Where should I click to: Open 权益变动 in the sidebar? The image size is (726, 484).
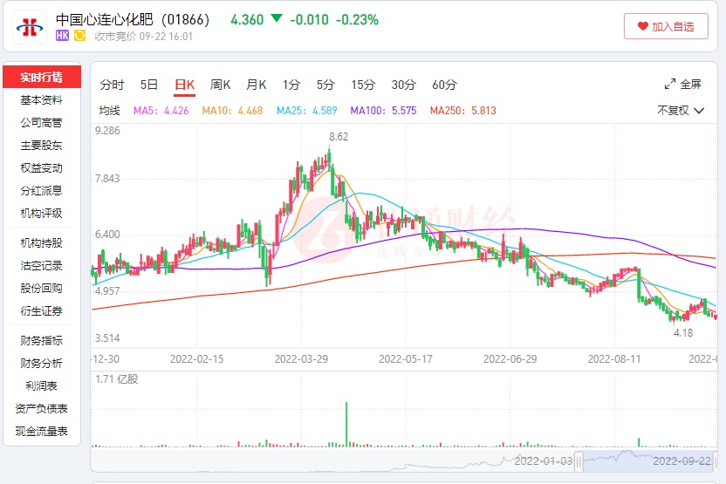[x=42, y=168]
